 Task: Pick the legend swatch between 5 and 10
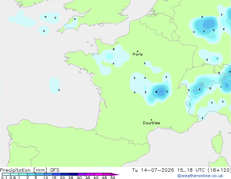coord(40,174)
